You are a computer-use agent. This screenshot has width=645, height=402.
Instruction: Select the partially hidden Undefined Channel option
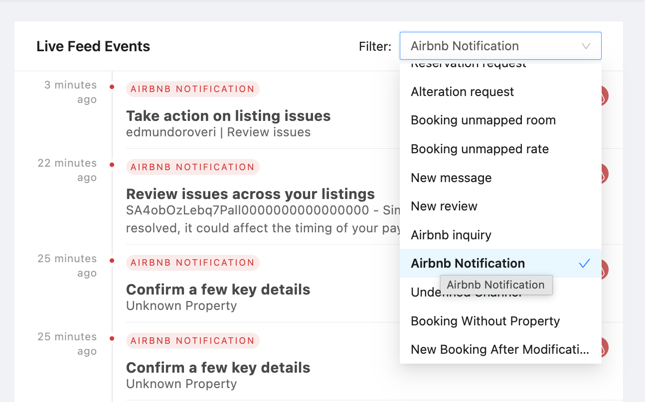[500, 293]
